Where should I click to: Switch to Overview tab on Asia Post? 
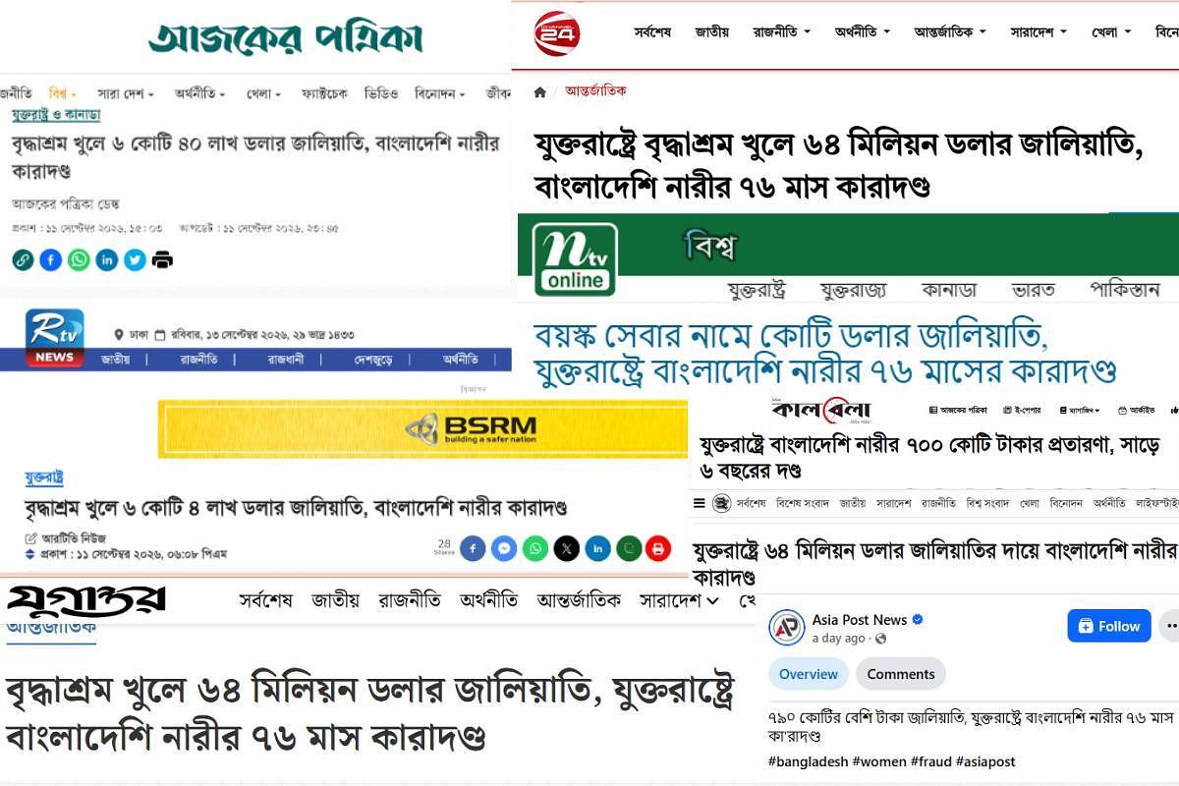pos(809,674)
